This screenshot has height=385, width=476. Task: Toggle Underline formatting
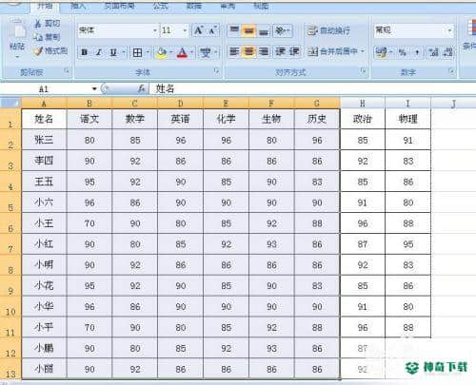click(x=113, y=52)
